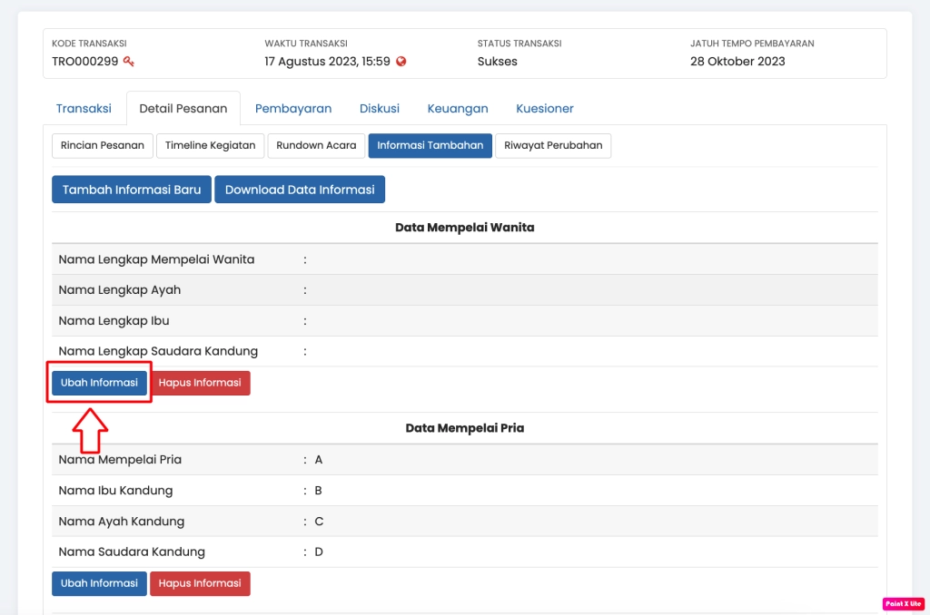Screen dimensions: 930x615
Task: View the Rundown Acara sub-tab
Action: (x=316, y=145)
